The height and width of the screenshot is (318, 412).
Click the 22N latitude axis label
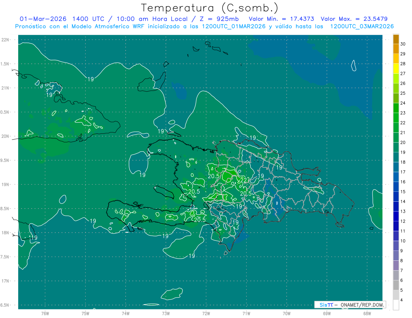(6, 40)
